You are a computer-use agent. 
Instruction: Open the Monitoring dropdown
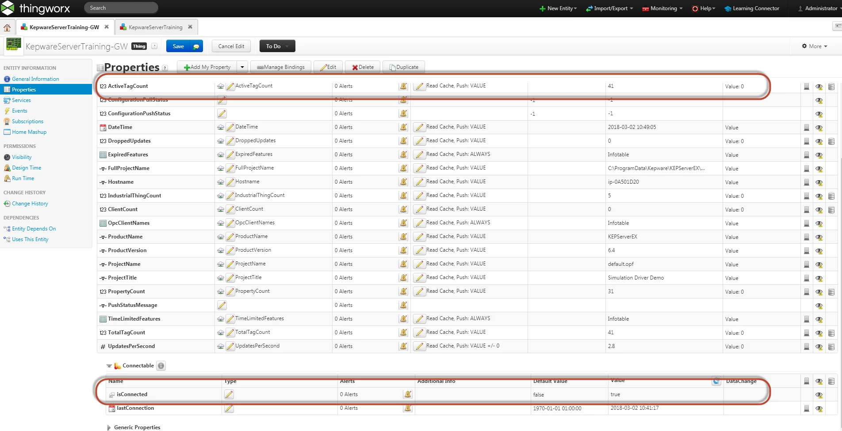click(662, 8)
